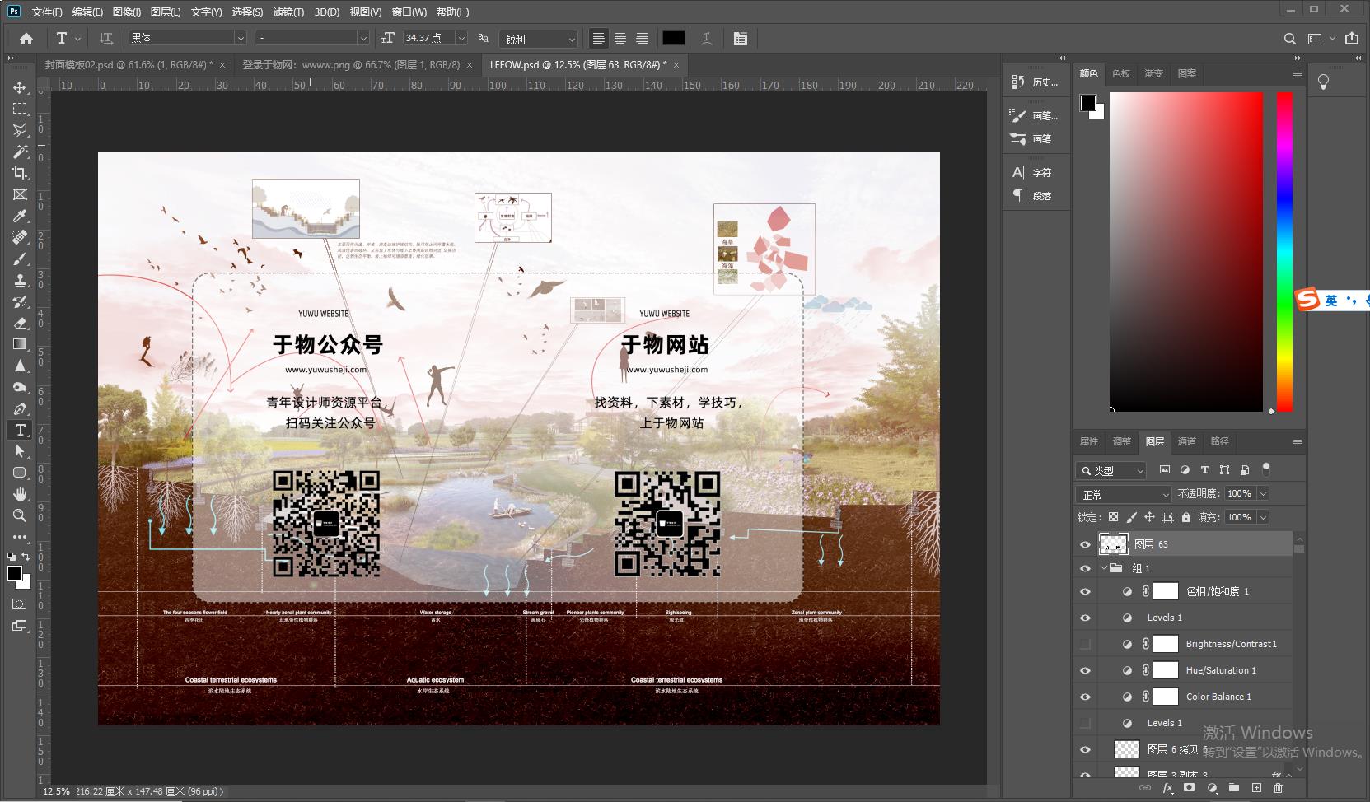This screenshot has height=802, width=1370.
Task: Open the font family 黑体 dropdown
Action: 240,38
